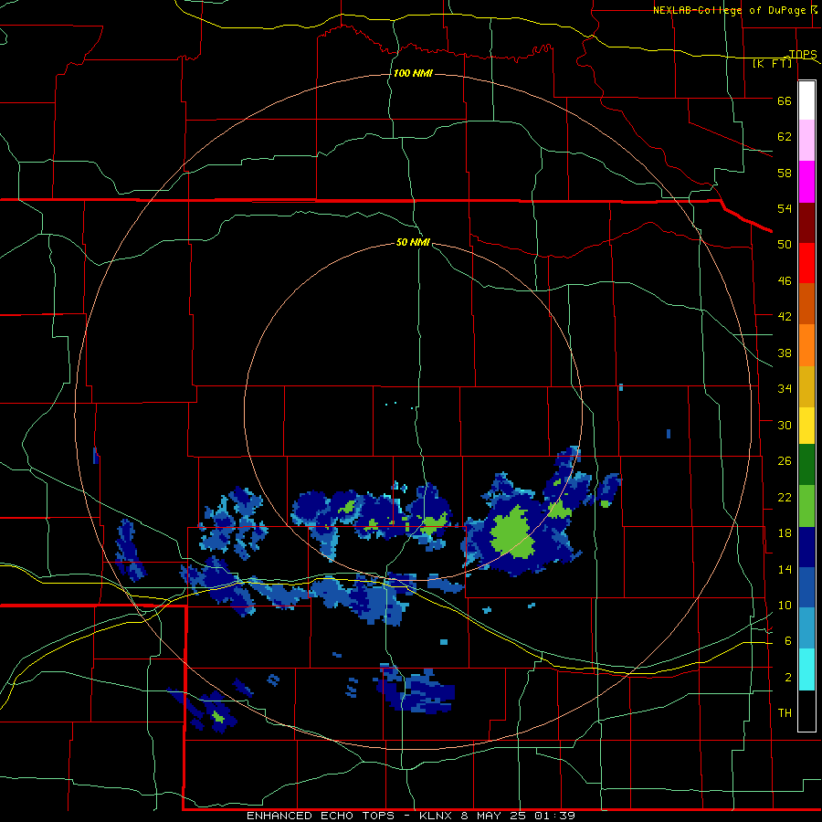The height and width of the screenshot is (822, 822).
Task: Pick the magenta legend color band
Action: click(806, 182)
